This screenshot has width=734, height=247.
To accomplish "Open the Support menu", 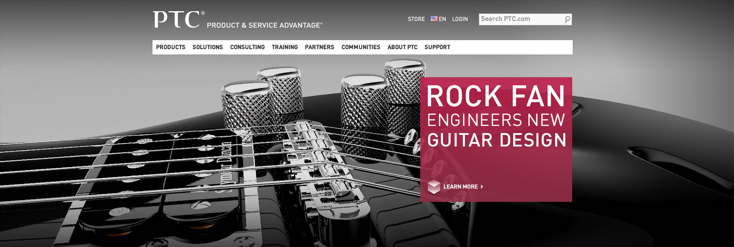I will (437, 47).
